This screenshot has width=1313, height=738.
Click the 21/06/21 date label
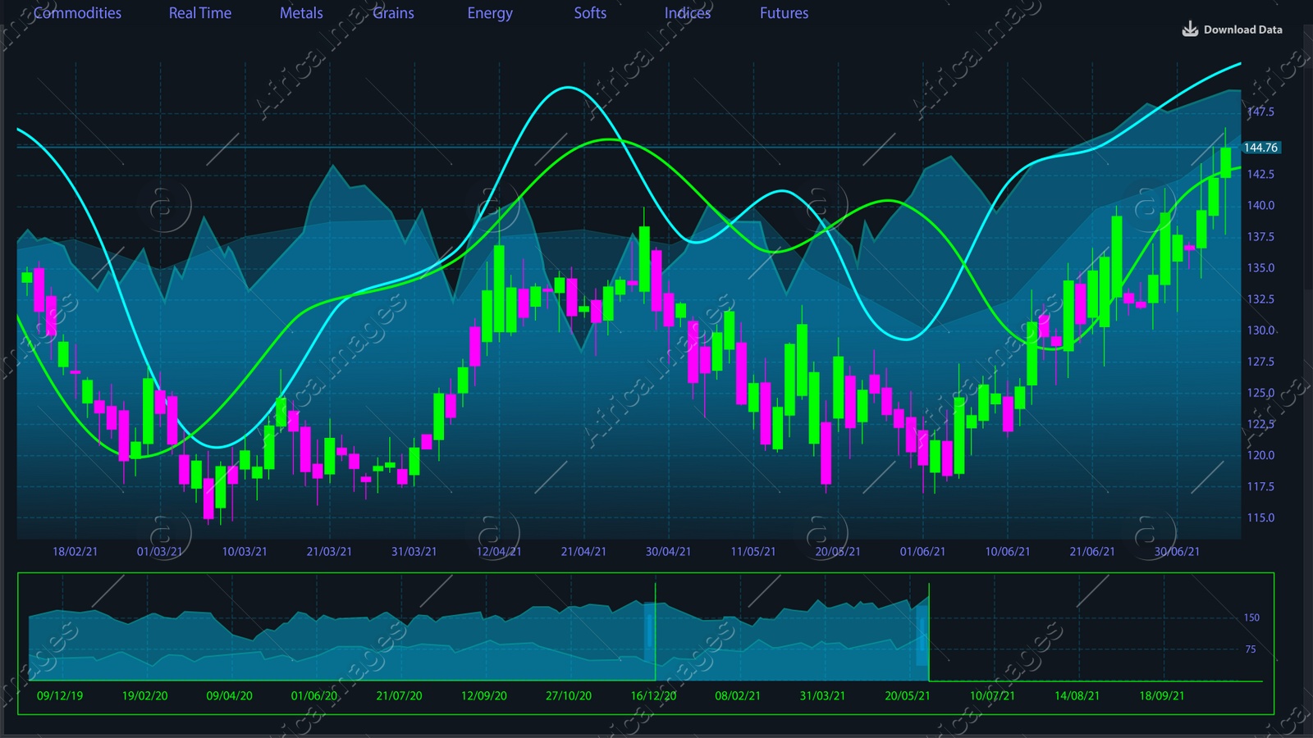pos(1092,551)
